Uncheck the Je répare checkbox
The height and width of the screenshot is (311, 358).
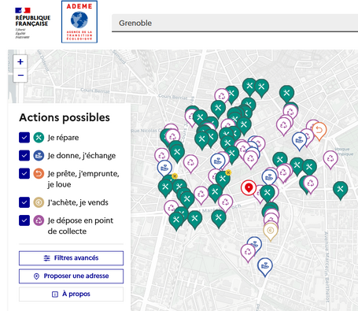click(x=24, y=138)
